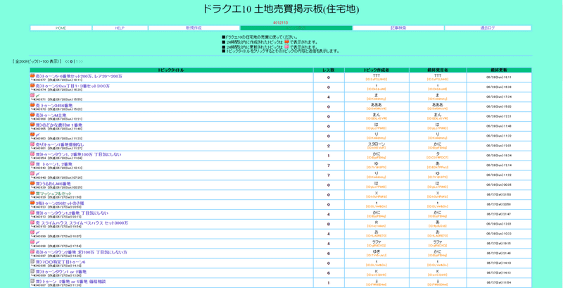
Task: Click folder icon of 買 トゥーン1, 2番地 topic by ゆ
Action: point(32,164)
